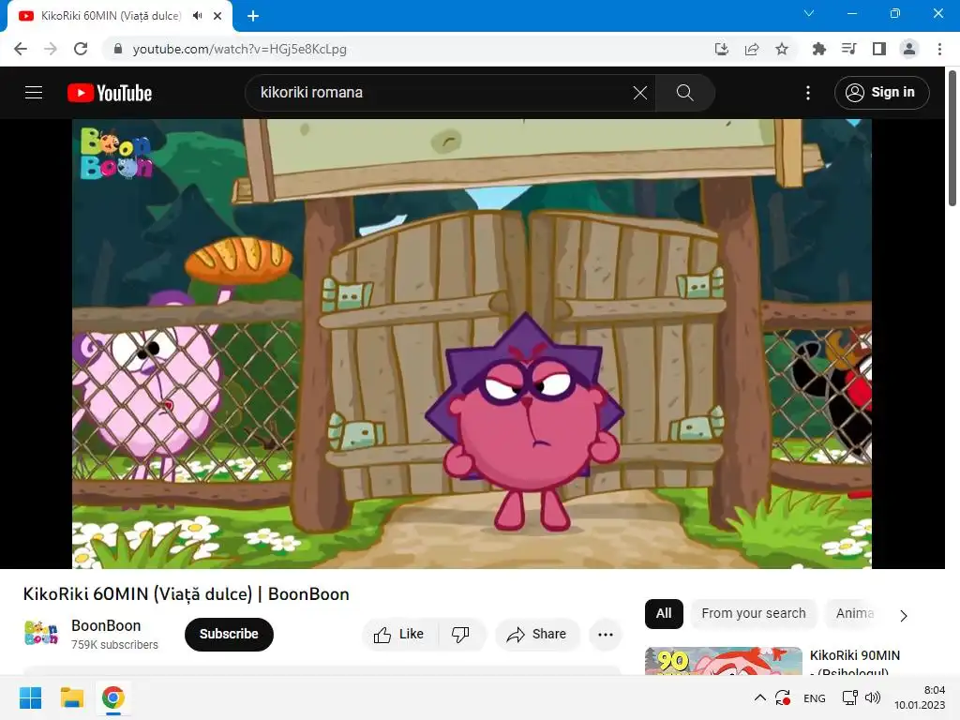Click the page vertical scrollbar
960x720 pixels.
tap(952, 140)
